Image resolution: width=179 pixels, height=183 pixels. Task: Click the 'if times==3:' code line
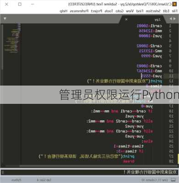[130, 151]
